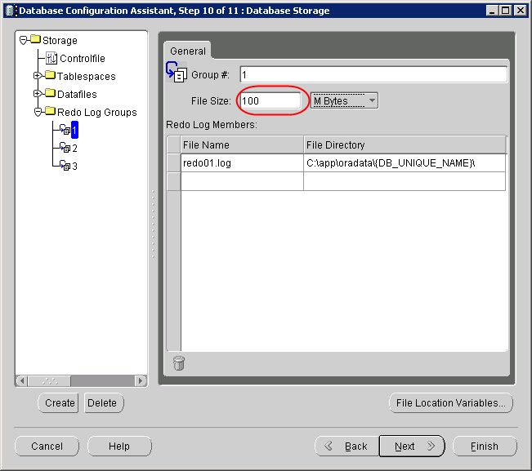Select the General tab
Viewport: 532px width, 471px height.
tap(188, 51)
